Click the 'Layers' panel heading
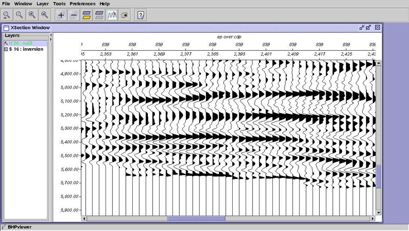Image resolution: width=409 pixels, height=231 pixels. click(x=12, y=35)
